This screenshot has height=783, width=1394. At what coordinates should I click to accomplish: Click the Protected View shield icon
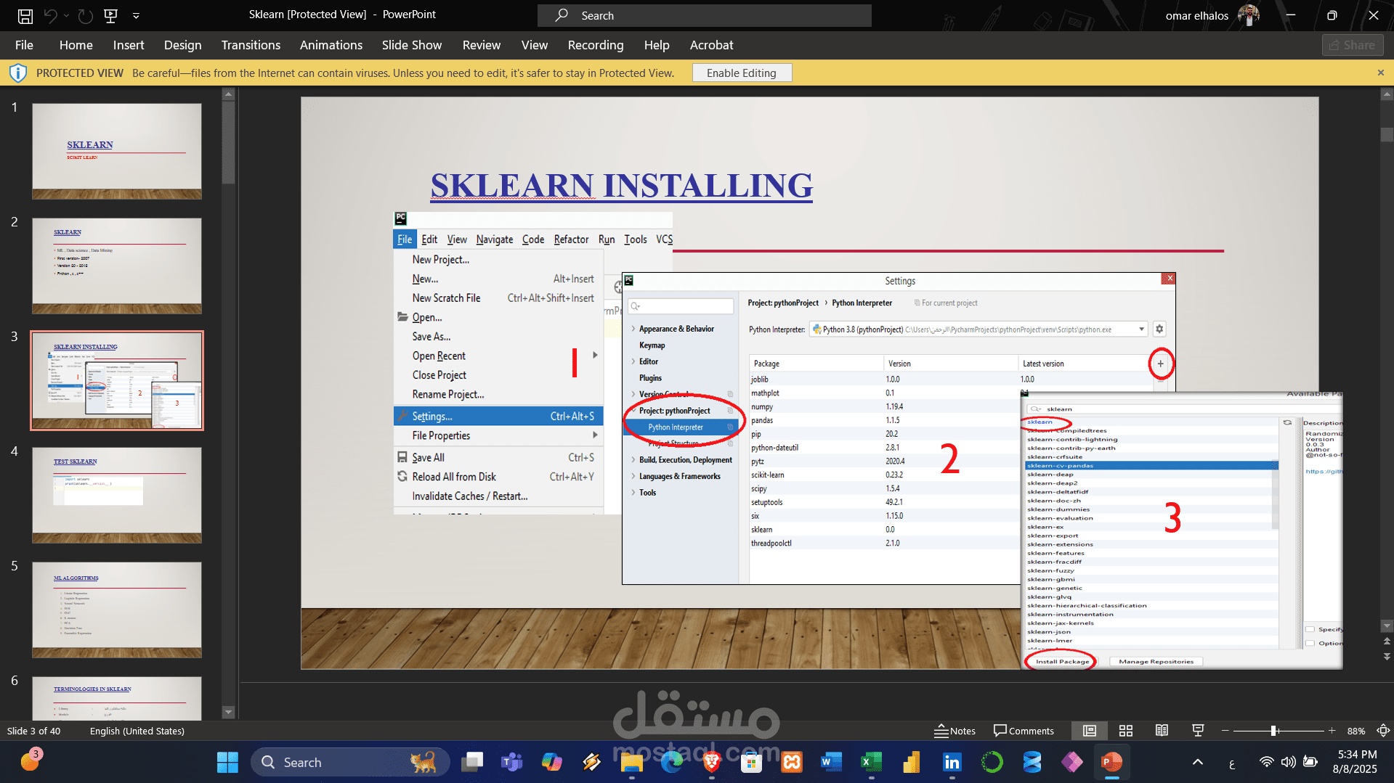(18, 73)
